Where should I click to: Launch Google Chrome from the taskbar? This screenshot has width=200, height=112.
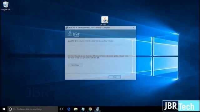(90, 109)
